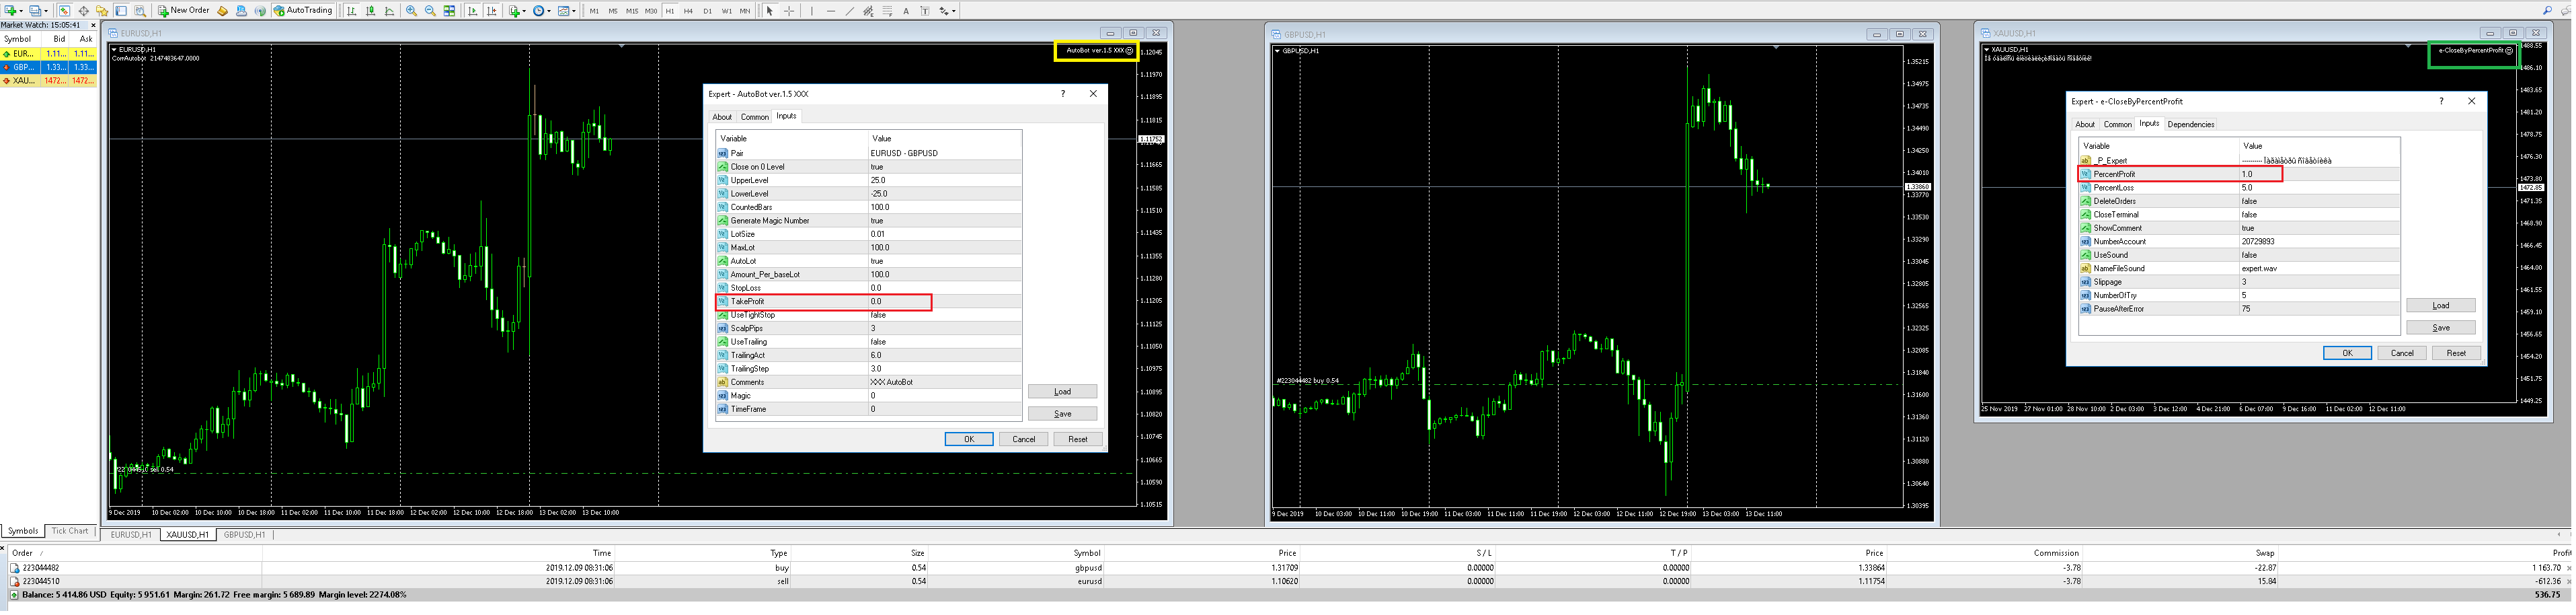This screenshot has width=2576, height=615.
Task: Draw a horizontal line tool
Action: coord(831,11)
